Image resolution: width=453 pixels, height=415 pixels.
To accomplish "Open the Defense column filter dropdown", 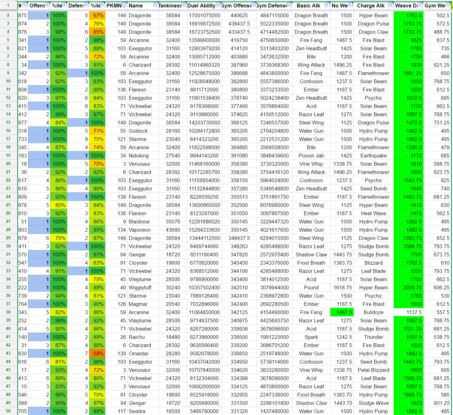I will pyautogui.click(x=86, y=5).
